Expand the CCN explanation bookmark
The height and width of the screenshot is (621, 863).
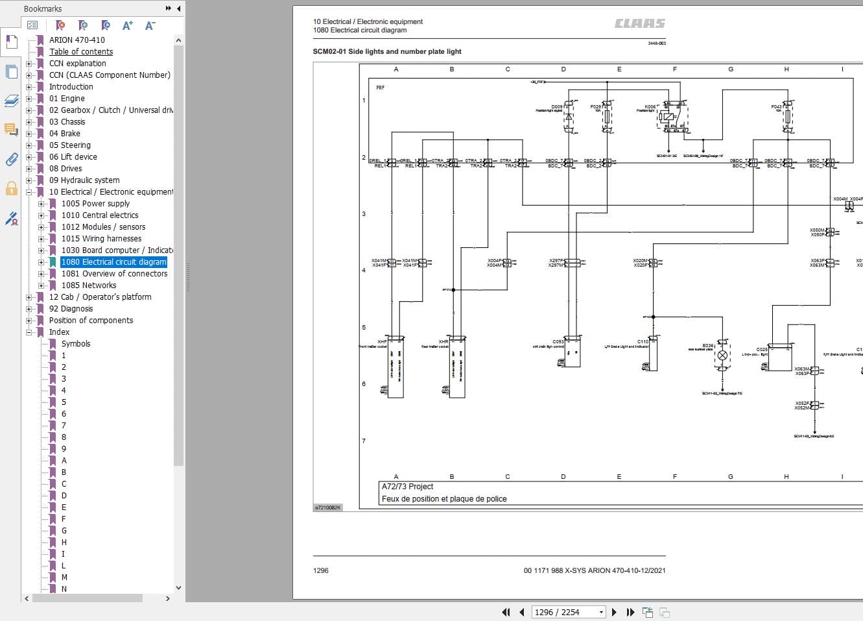coord(29,64)
